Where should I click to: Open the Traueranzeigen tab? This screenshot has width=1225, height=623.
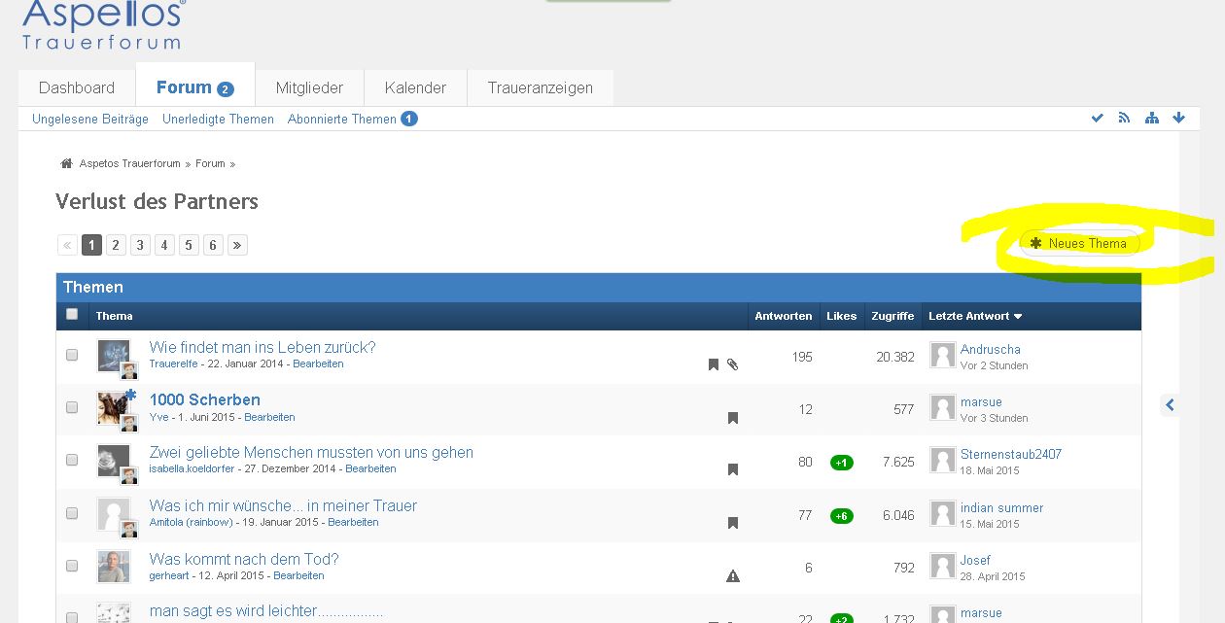pyautogui.click(x=540, y=87)
